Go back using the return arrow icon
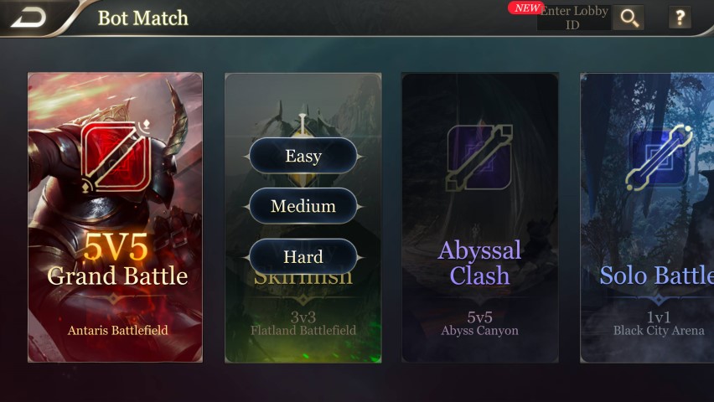 point(28,18)
